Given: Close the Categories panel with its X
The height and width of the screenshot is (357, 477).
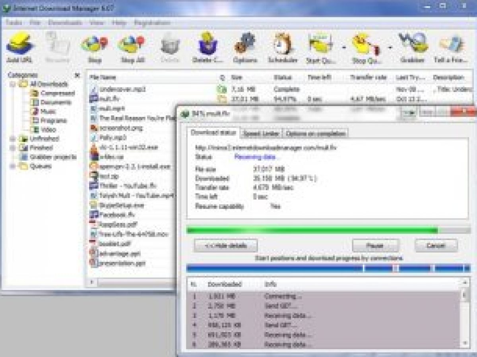Looking at the screenshot, I should pyautogui.click(x=77, y=75).
